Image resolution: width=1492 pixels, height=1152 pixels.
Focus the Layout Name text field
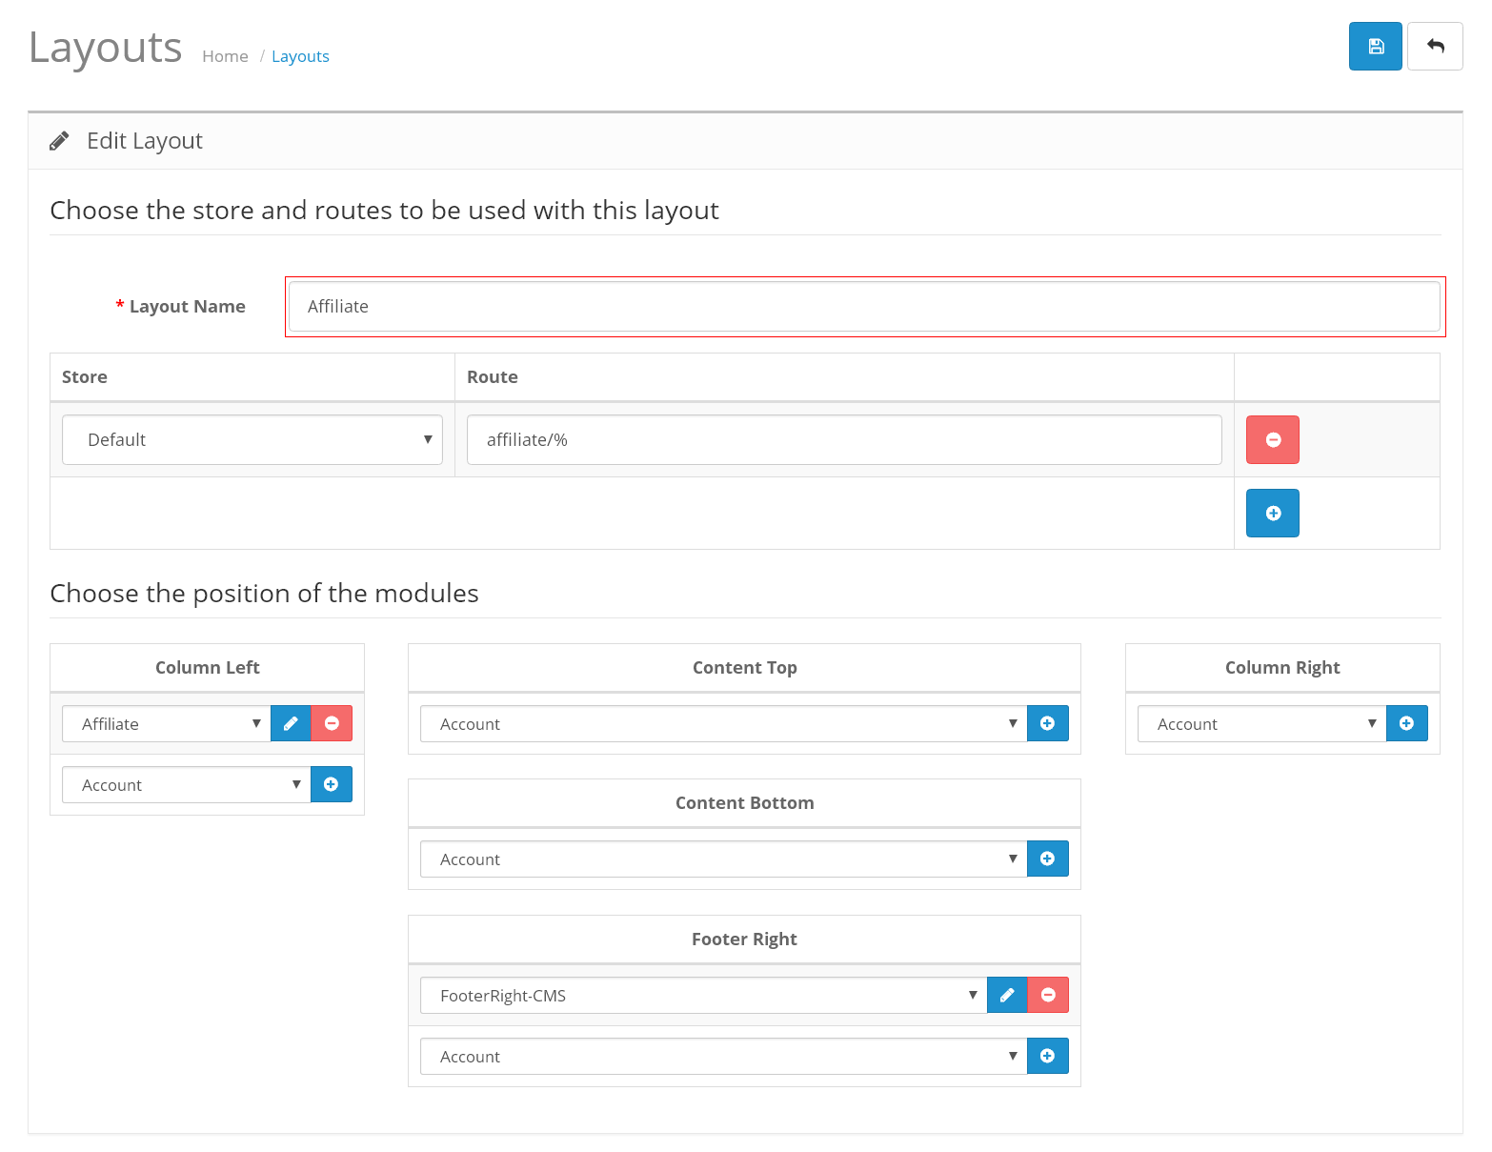pos(864,307)
